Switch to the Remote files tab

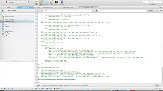25,7
